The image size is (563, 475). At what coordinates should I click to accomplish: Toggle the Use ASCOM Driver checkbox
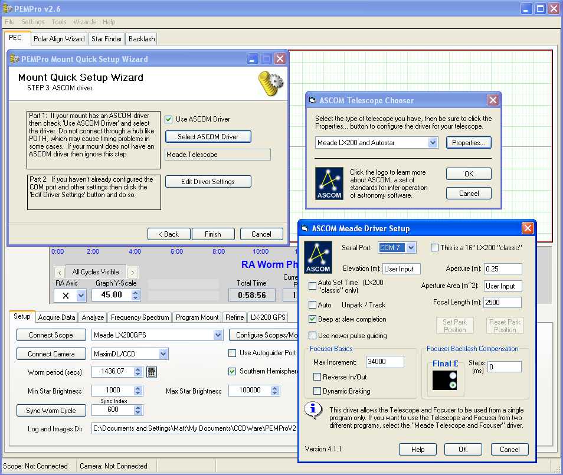tap(168, 119)
